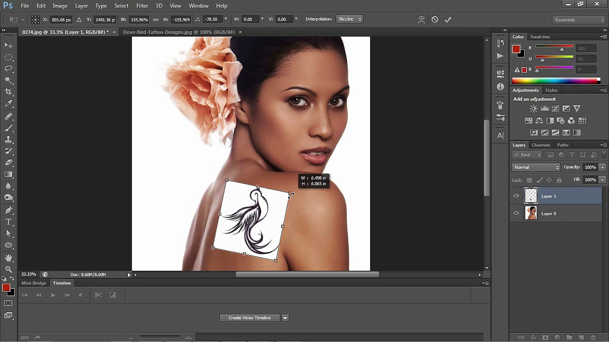Open the Fill slider dropdown
The width and height of the screenshot is (609, 342).
(x=602, y=180)
